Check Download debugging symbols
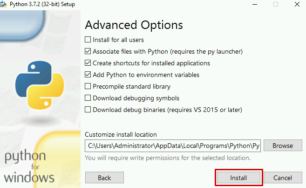The height and width of the screenshot is (188, 306). coord(88,98)
